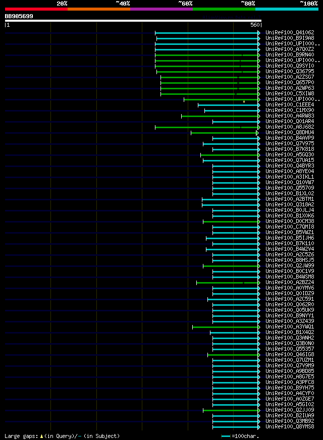Click the green ~80% identity legend bar
323x440 pixels.
coord(224,9)
